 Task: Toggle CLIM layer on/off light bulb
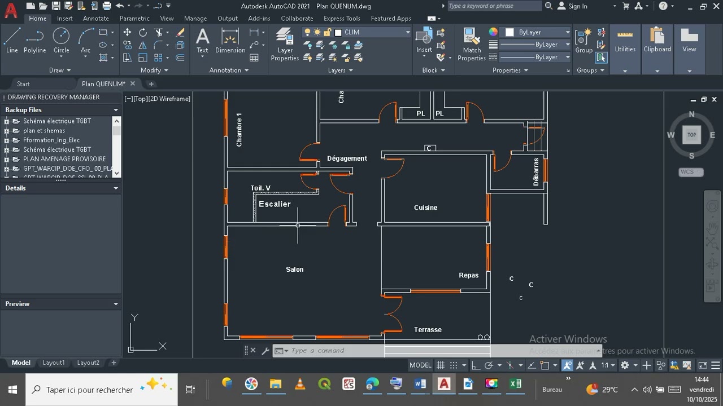(x=308, y=32)
